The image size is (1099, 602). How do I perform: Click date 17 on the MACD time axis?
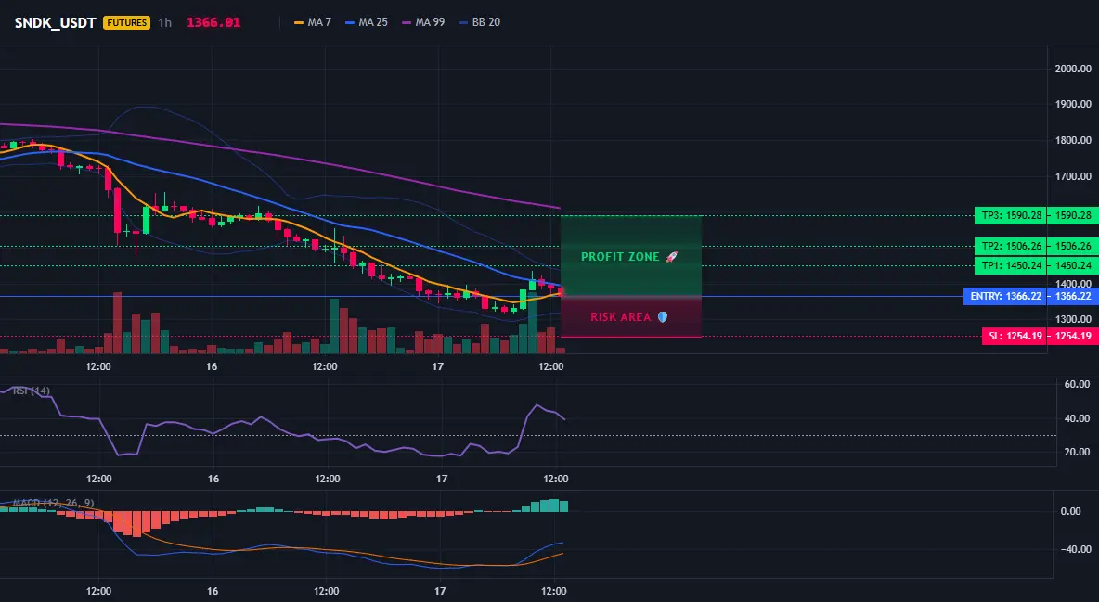[x=439, y=591]
